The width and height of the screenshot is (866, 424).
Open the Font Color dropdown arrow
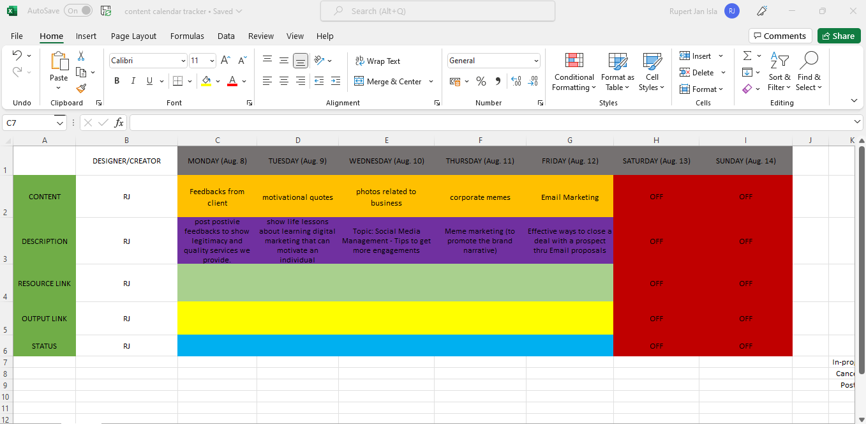tap(244, 81)
